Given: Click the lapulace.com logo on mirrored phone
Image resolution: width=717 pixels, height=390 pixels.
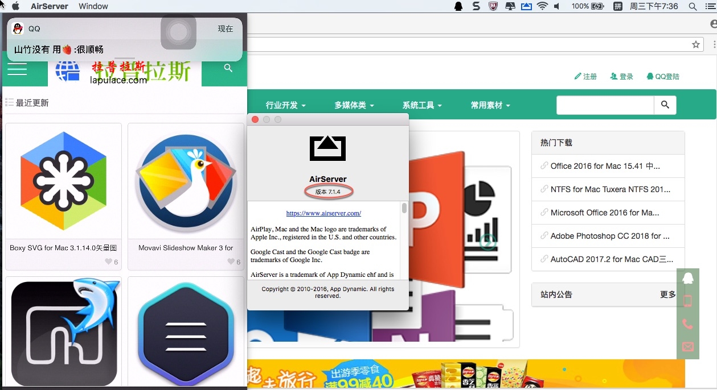Looking at the screenshot, I should tap(126, 72).
